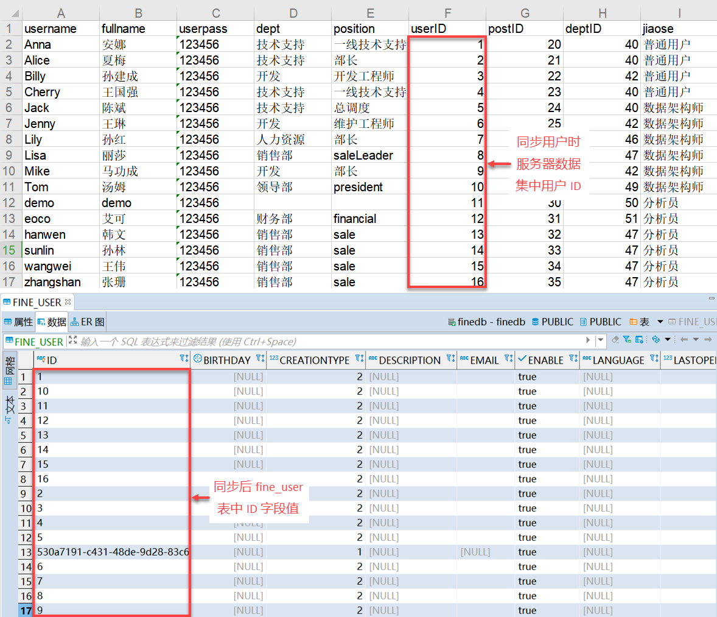Select grid row number 17
This screenshot has height=617, width=717.
(x=26, y=610)
